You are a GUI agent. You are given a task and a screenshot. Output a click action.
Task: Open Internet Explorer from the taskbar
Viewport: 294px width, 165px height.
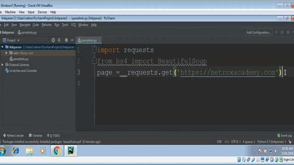[16, 151]
